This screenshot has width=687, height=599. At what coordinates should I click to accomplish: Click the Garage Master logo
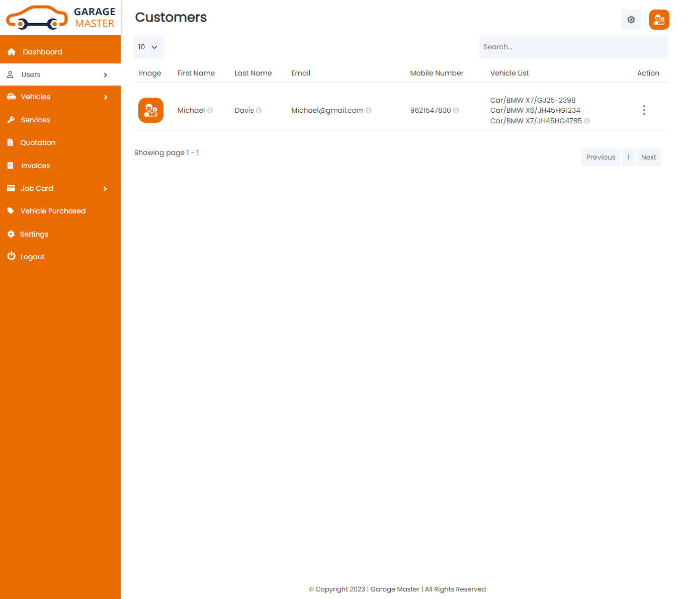(60, 18)
